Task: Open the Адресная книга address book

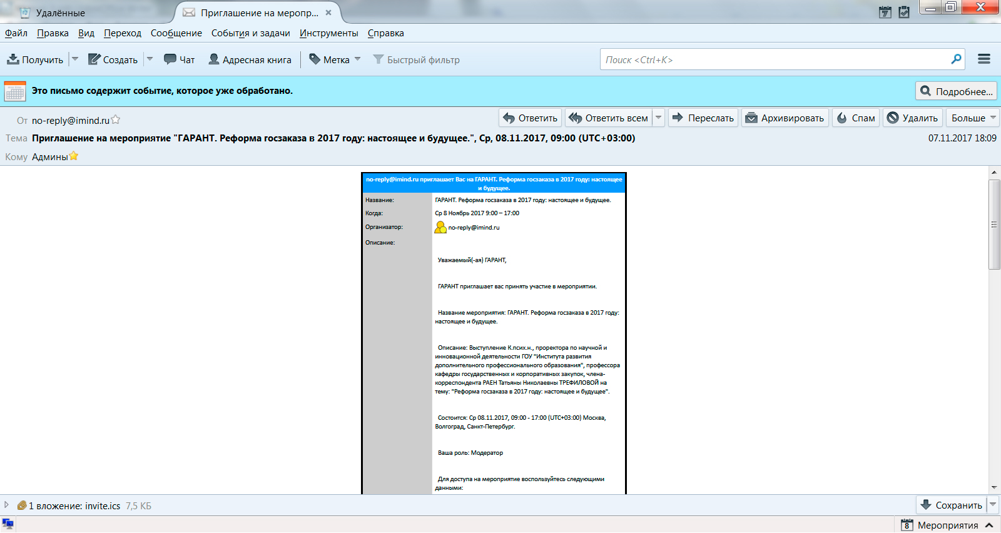Action: click(x=250, y=59)
